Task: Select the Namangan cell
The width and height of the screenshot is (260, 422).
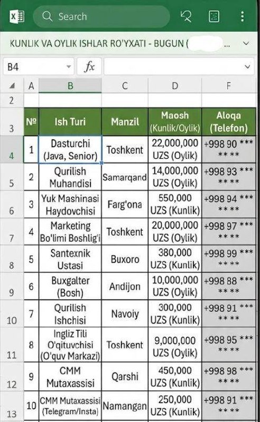Action: pos(125,406)
